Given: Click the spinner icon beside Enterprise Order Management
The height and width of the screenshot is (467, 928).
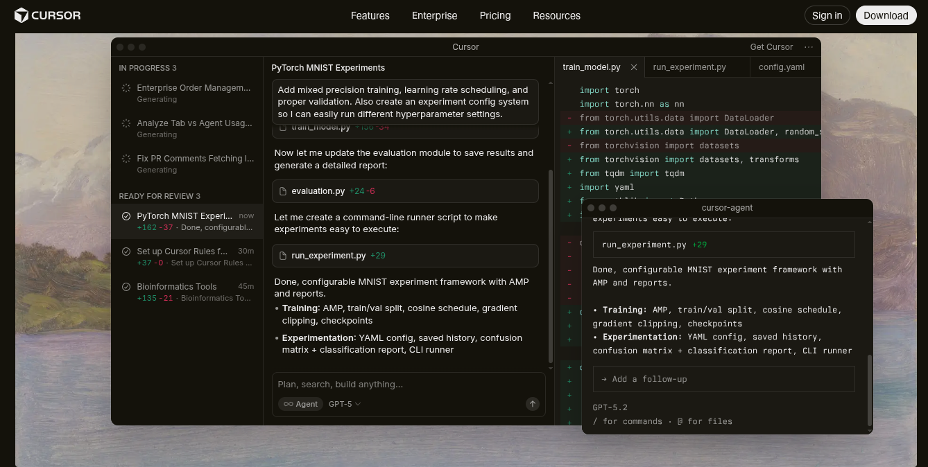Looking at the screenshot, I should 126,88.
